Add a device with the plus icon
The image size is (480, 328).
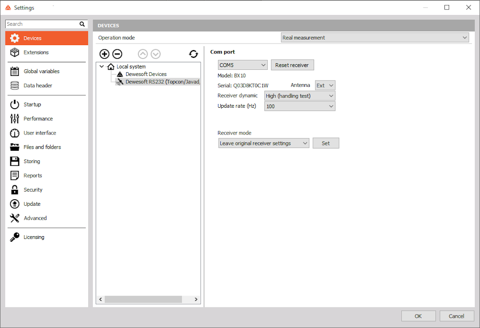(105, 54)
